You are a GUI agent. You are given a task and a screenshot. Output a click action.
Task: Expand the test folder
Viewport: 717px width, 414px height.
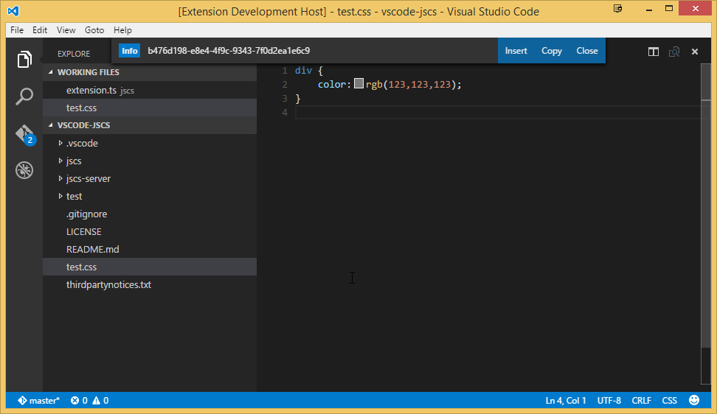(x=60, y=196)
